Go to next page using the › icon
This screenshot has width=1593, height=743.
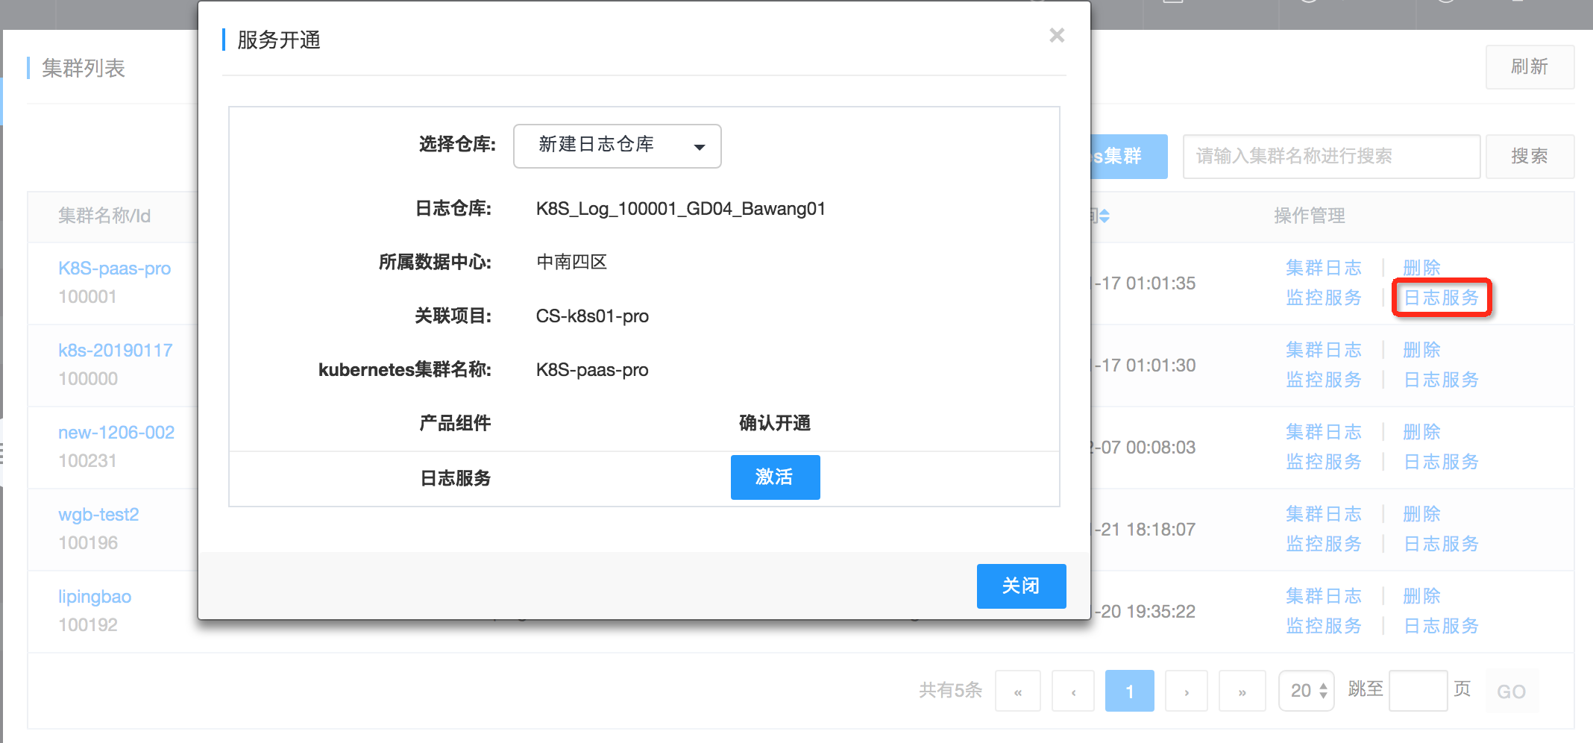[1186, 691]
